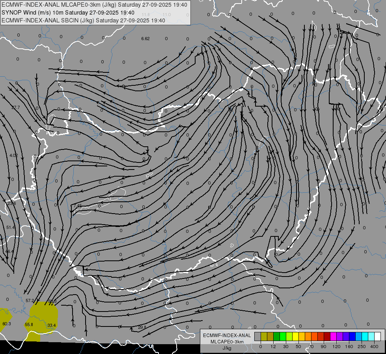
Task: Click the dark red legend swatch
Action: [327, 336]
